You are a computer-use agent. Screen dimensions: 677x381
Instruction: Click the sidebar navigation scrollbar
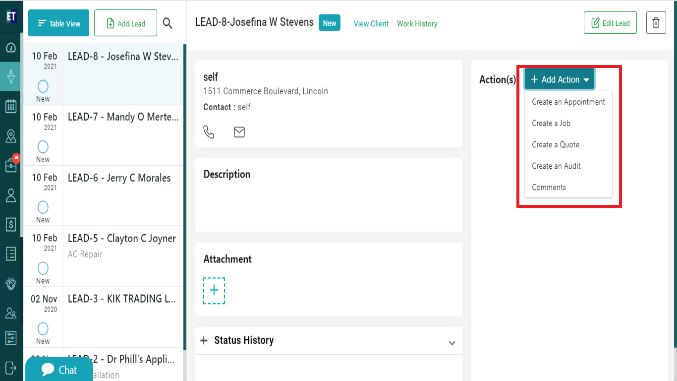point(22,134)
